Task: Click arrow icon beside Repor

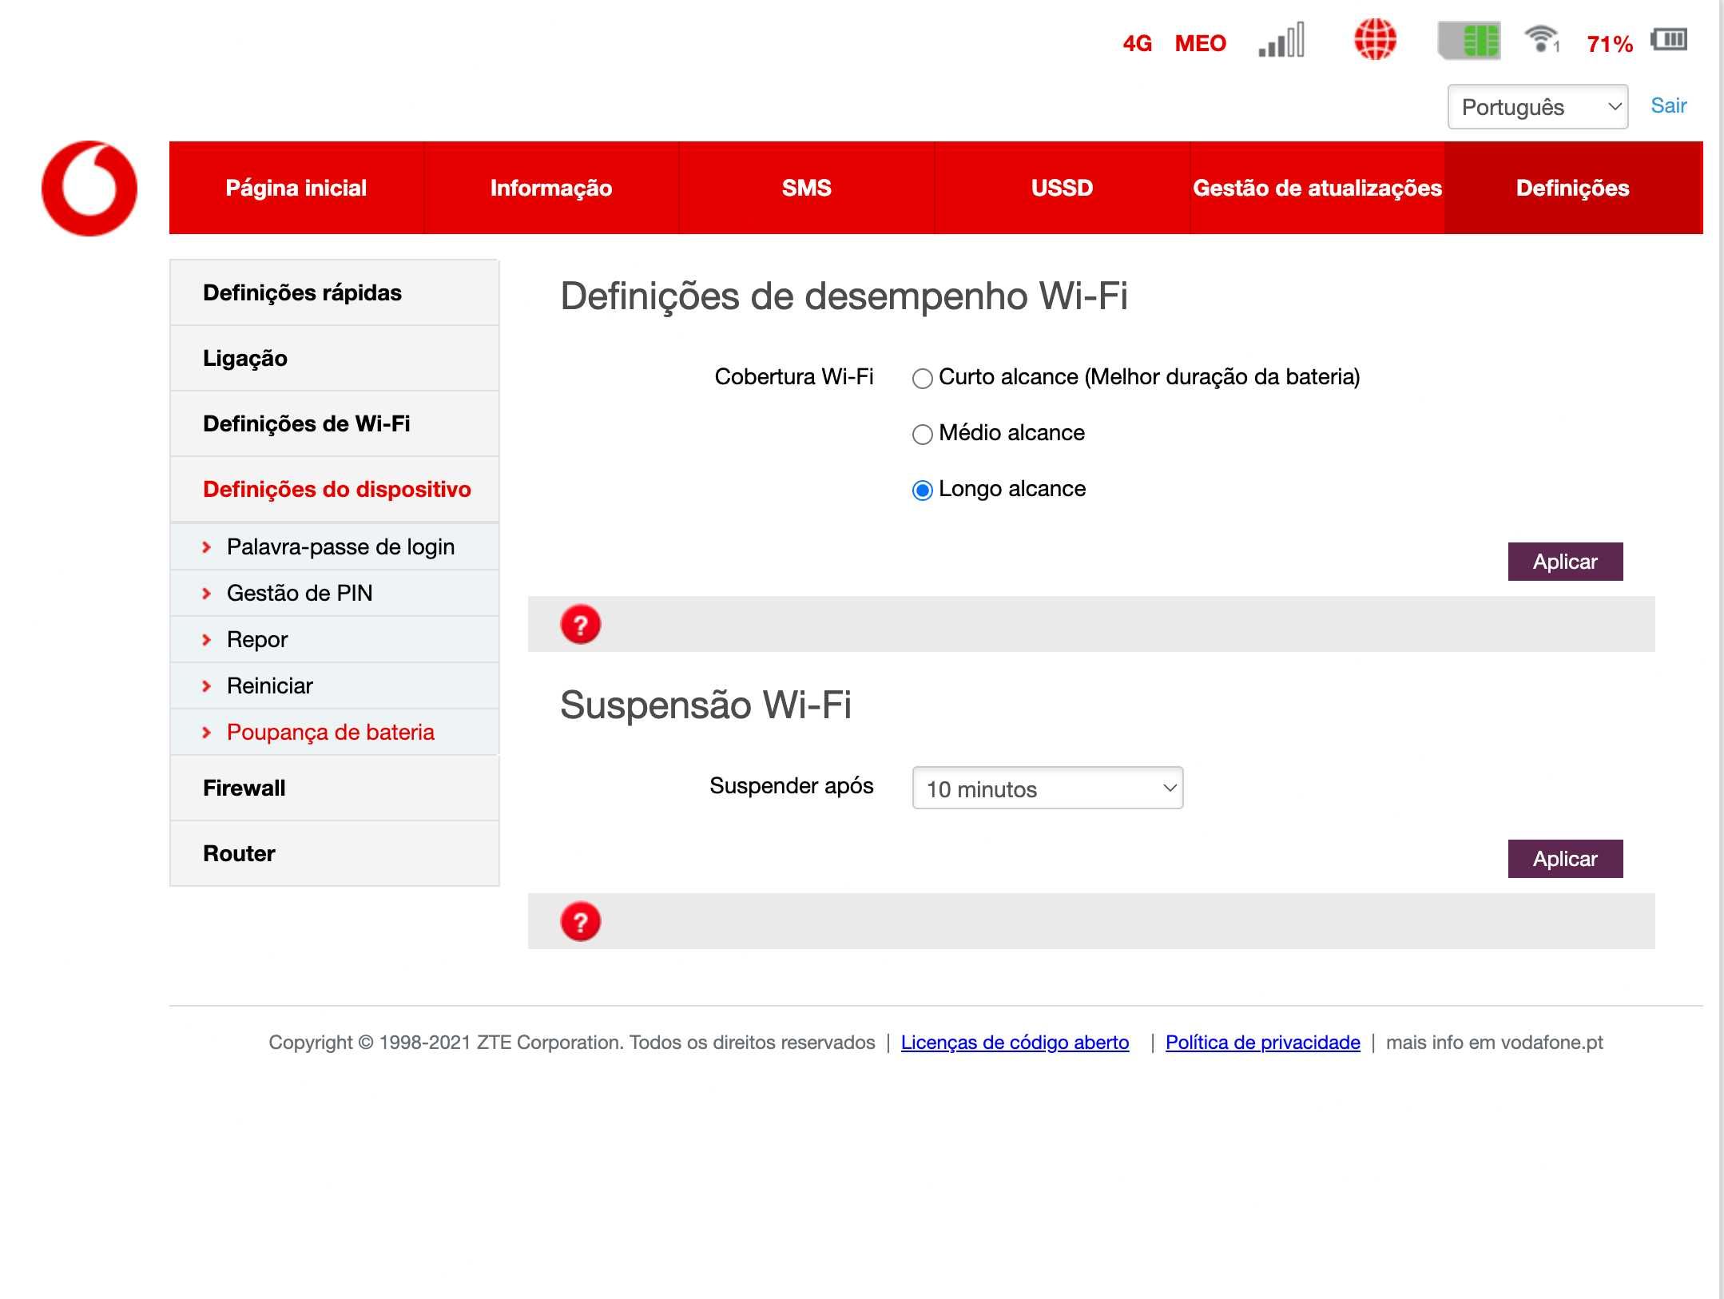Action: pos(207,640)
